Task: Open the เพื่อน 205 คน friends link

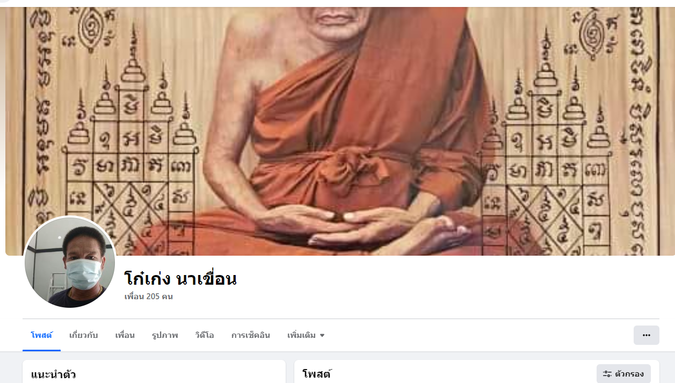Action: (149, 297)
